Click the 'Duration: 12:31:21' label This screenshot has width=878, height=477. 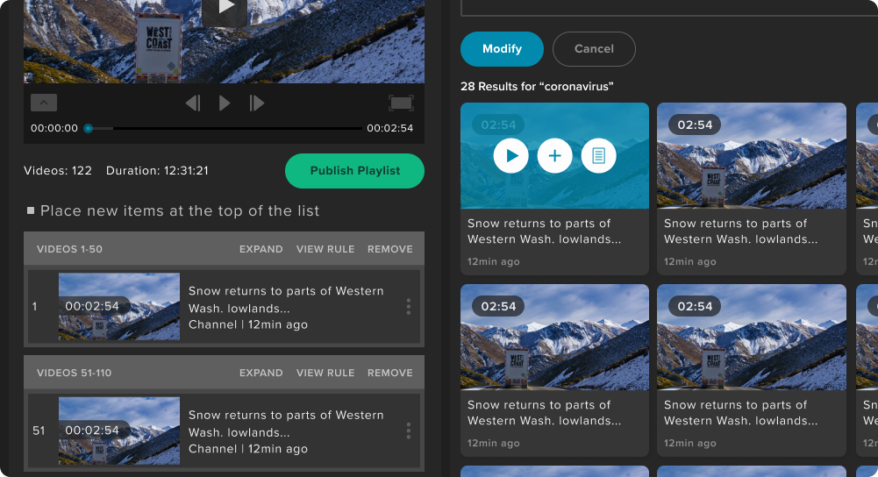coord(157,171)
